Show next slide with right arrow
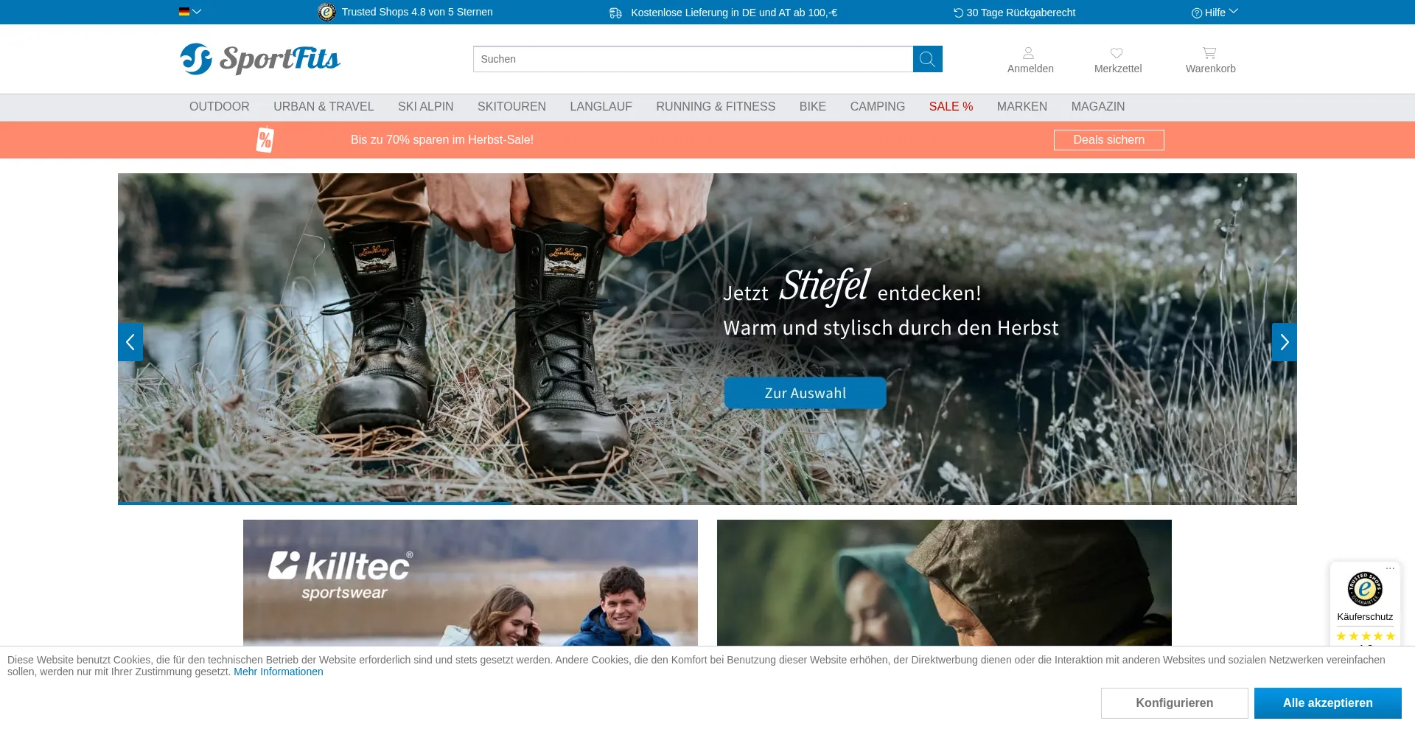This screenshot has width=1415, height=732. [x=1284, y=342]
